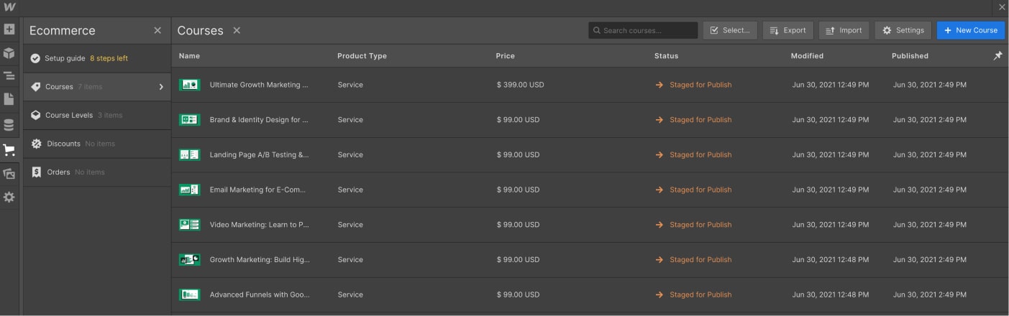
Task: Select the Courses collection item
Action: pos(97,87)
